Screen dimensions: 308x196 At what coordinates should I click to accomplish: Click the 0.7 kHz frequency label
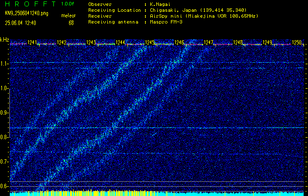[4, 162]
